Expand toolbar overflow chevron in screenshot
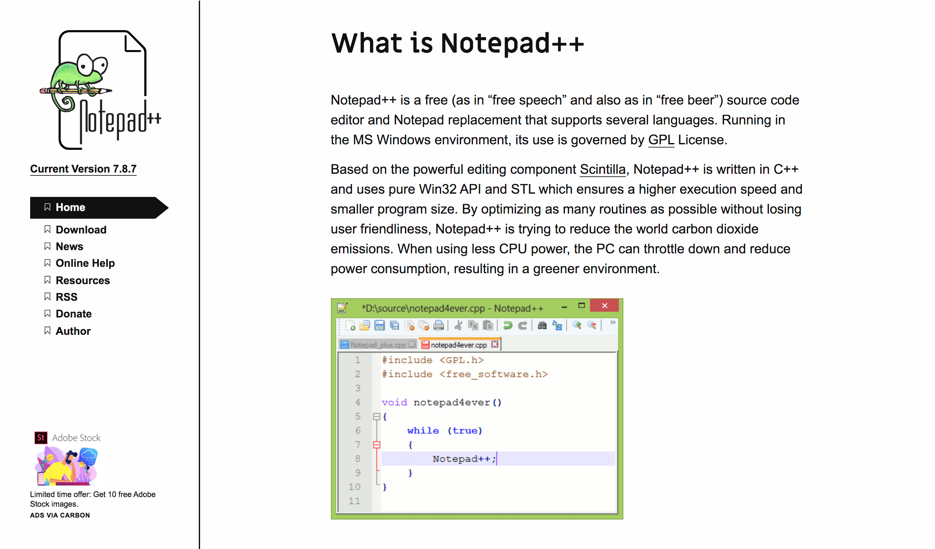 [612, 322]
